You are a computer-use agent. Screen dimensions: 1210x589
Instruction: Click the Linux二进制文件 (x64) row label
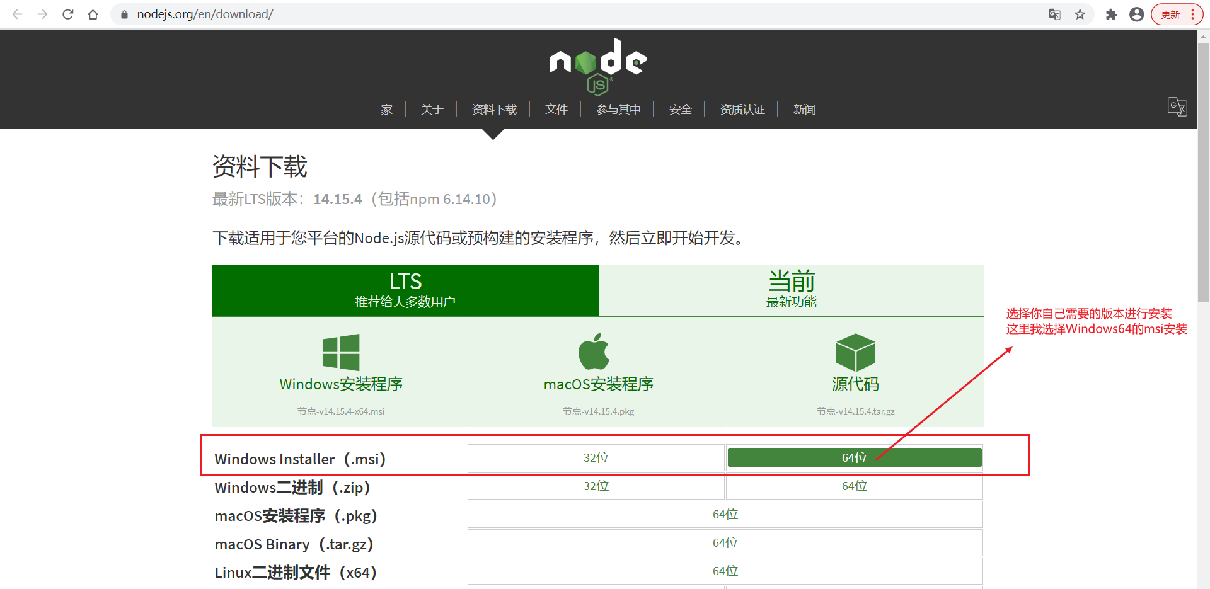(x=296, y=573)
